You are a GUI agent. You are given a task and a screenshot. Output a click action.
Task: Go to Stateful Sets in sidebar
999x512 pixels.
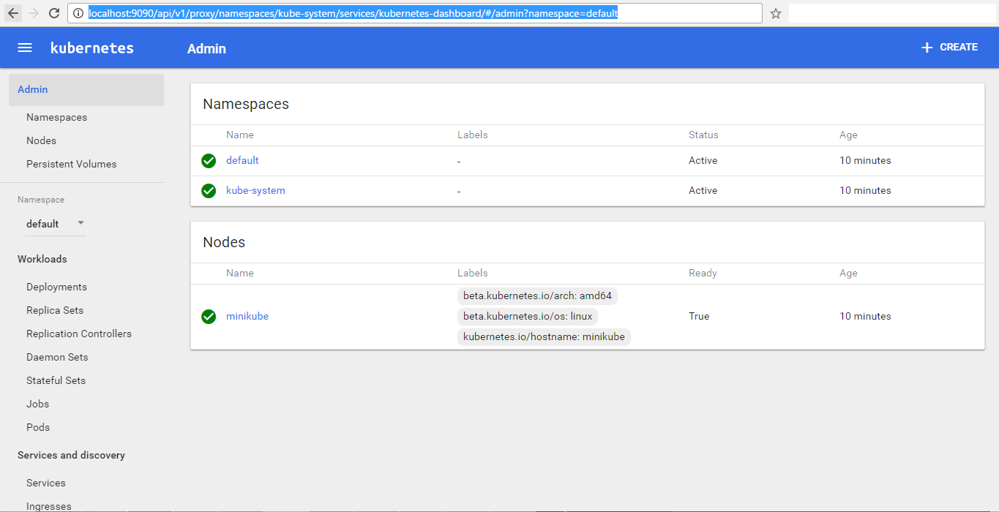[x=56, y=380]
